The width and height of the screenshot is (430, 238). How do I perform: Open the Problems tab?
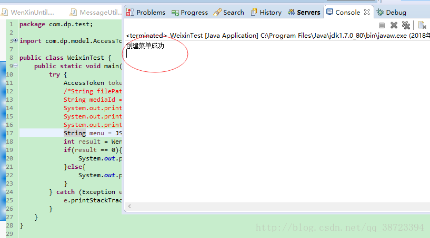click(x=146, y=12)
